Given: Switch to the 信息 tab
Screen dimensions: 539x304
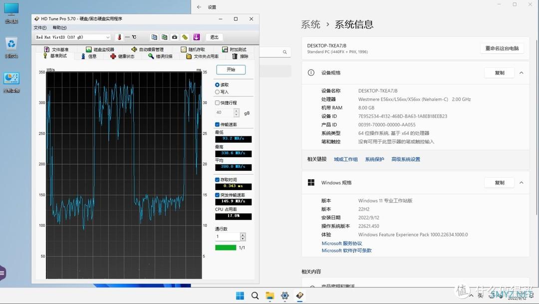Looking at the screenshot, I should [89, 56].
